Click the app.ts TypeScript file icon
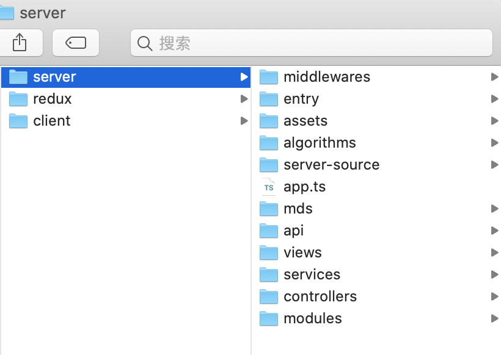 (268, 187)
